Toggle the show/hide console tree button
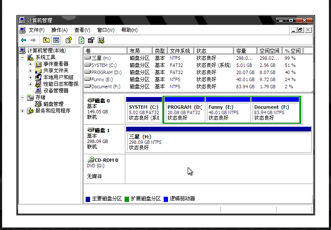Image resolution: width=331 pixels, height=230 pixels. point(56,40)
